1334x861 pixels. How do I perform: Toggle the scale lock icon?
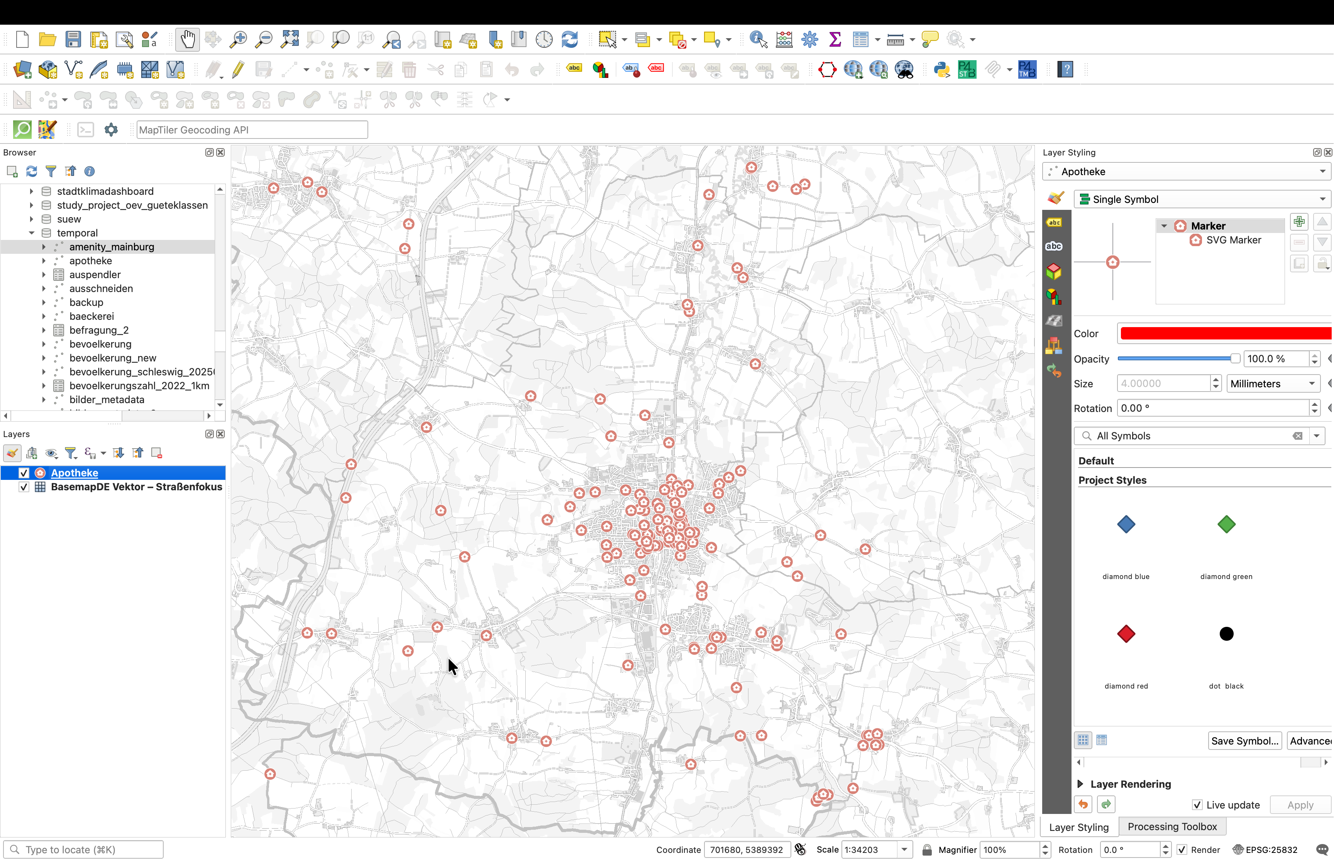(x=927, y=850)
